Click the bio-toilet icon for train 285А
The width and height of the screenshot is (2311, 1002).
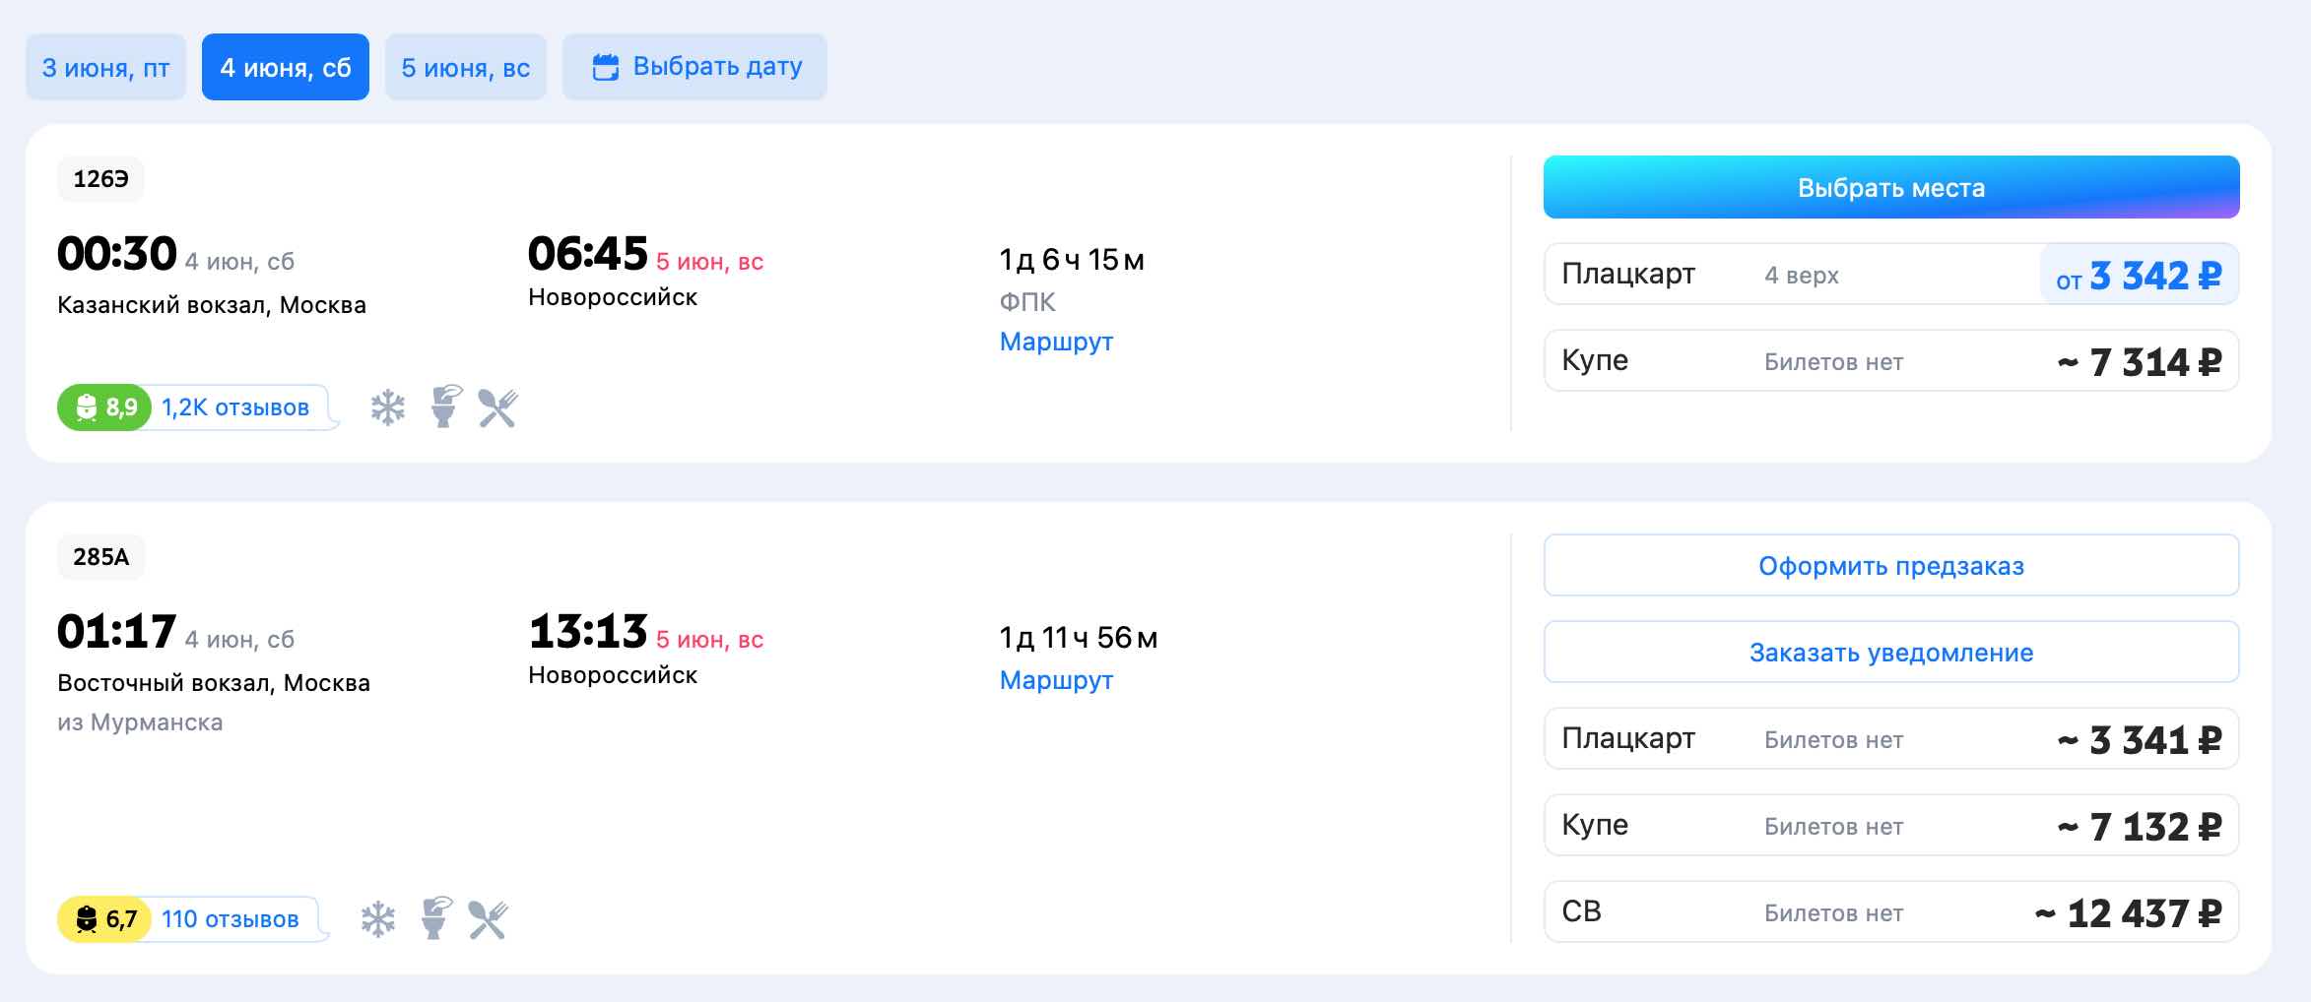coord(434,918)
